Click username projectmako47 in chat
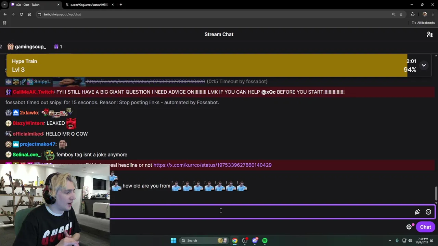The height and width of the screenshot is (246, 438). tap(38, 144)
